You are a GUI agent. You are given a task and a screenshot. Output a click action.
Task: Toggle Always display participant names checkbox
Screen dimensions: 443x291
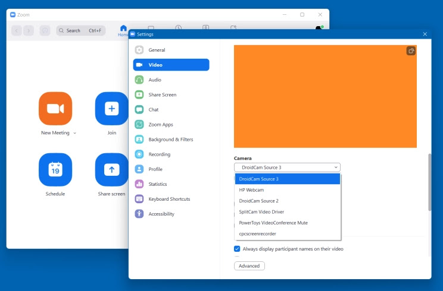pos(237,249)
